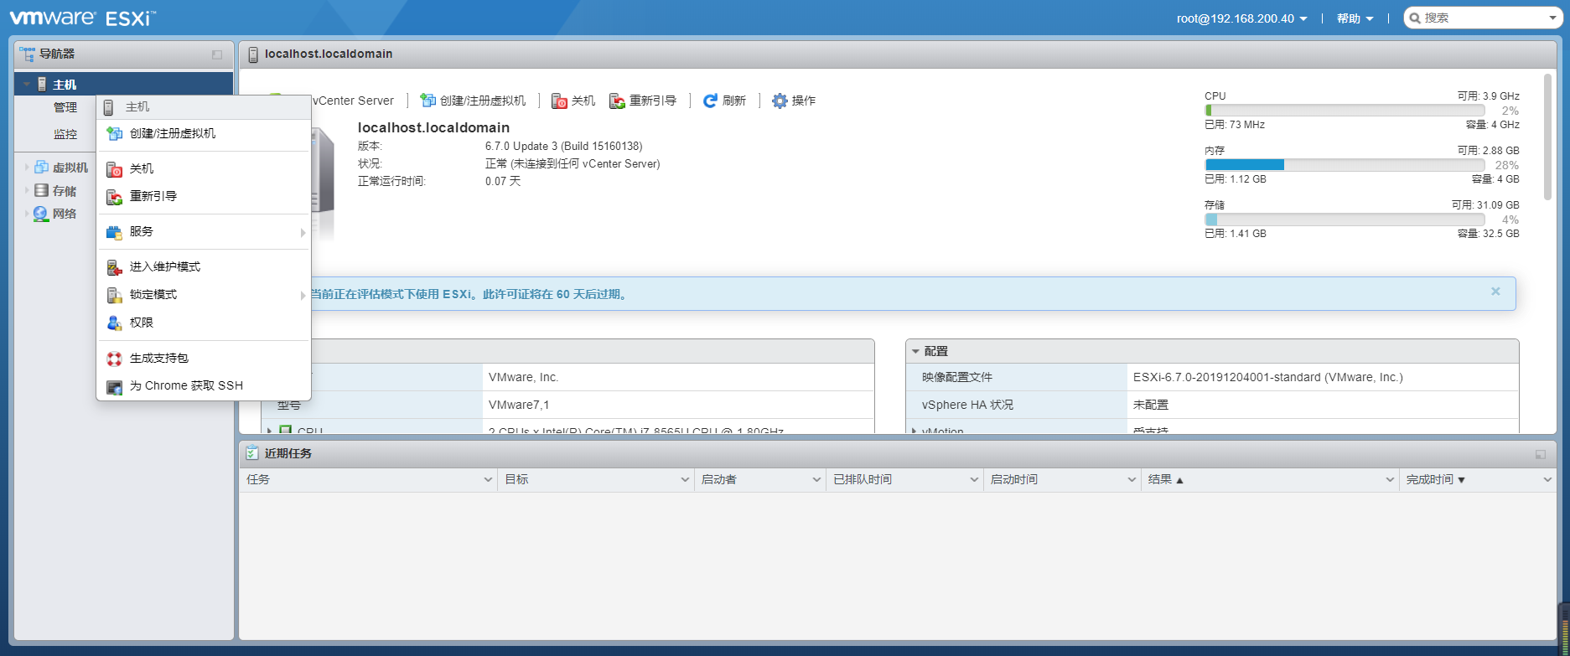The image size is (1570, 656).
Task: Click the vCenter Server toolbar button
Action: 353,101
